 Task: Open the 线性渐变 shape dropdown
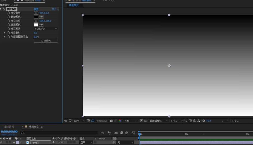46,29
